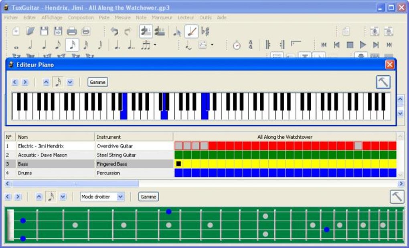Close the Editeur Piano window
The width and height of the screenshot is (409, 248).
(x=390, y=65)
